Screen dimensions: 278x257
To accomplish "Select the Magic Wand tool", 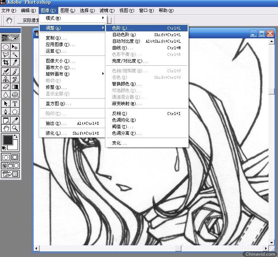I will coord(15,55).
